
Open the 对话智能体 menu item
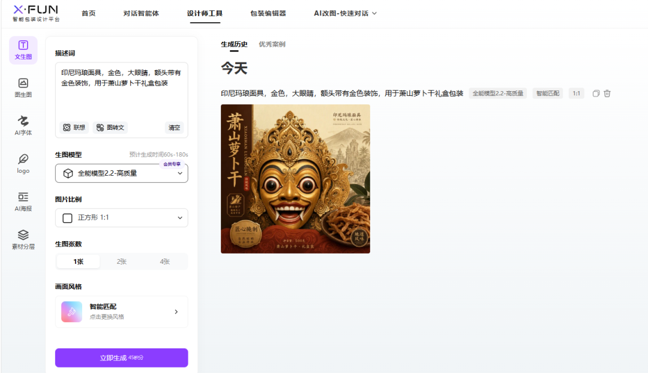tap(141, 13)
